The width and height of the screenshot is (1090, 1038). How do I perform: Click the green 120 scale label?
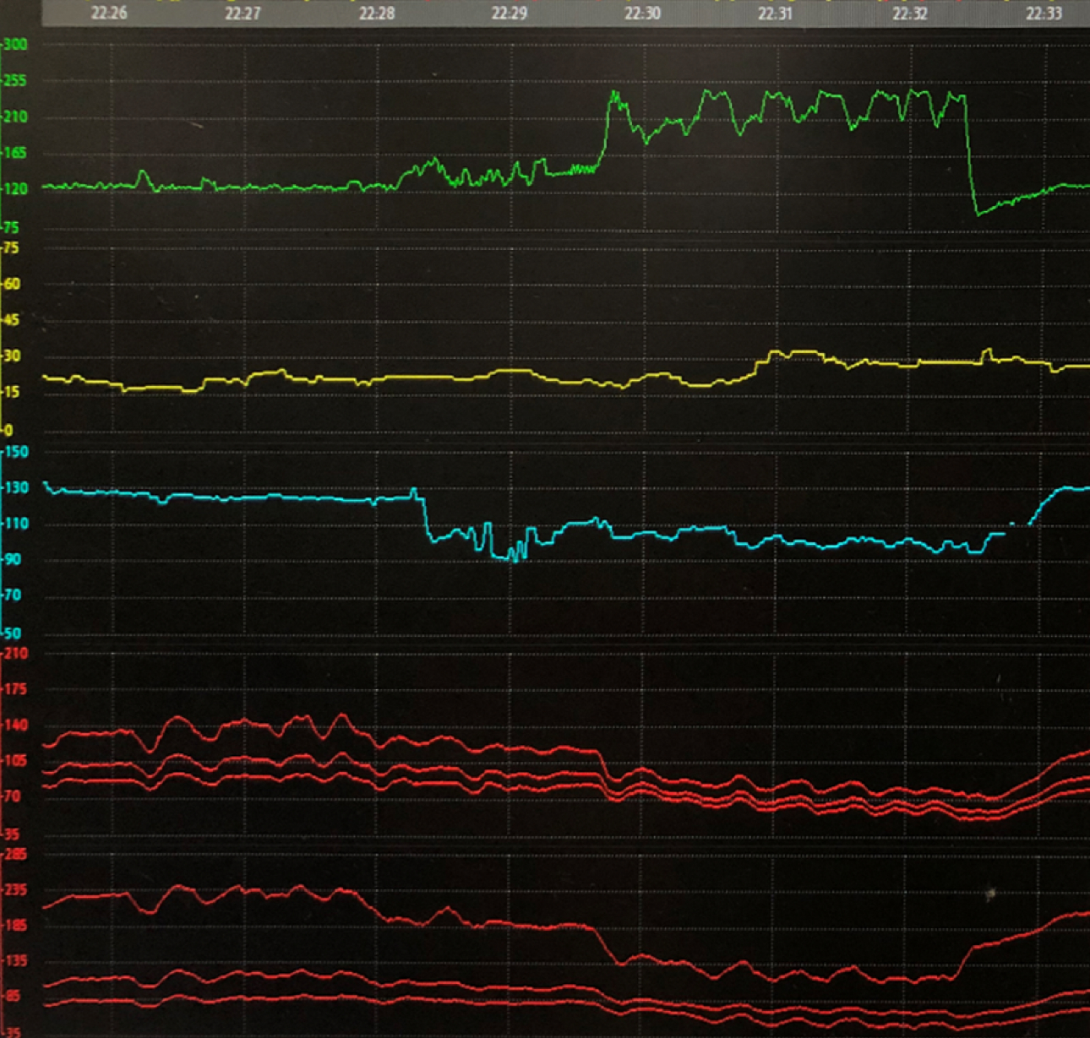[x=15, y=187]
